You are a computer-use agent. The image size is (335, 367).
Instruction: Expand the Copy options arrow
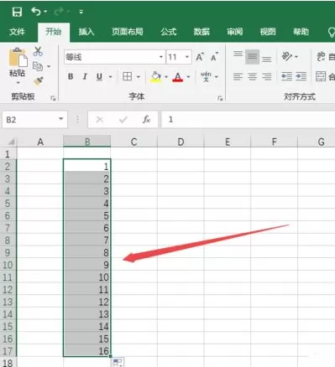tap(49, 66)
